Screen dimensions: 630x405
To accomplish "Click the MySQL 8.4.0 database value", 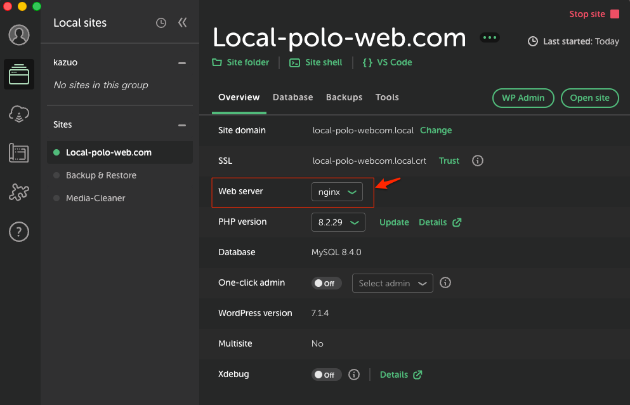I will (x=336, y=252).
